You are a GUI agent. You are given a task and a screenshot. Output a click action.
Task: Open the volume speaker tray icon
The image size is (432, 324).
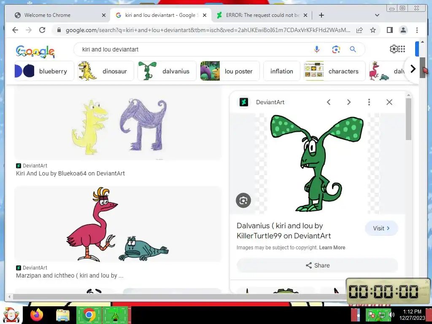(x=392, y=315)
